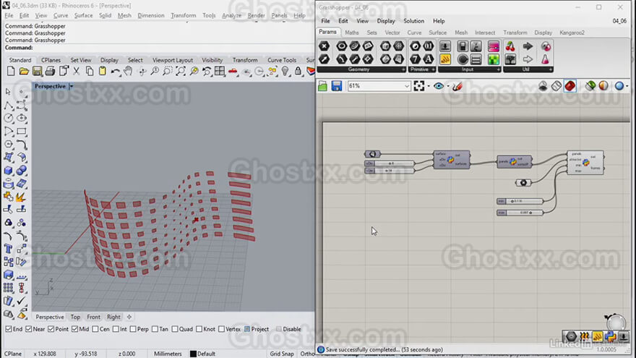Image resolution: width=636 pixels, height=358 pixels.
Task: Select the Box solid tool in left sidebar
Action: click(9, 171)
